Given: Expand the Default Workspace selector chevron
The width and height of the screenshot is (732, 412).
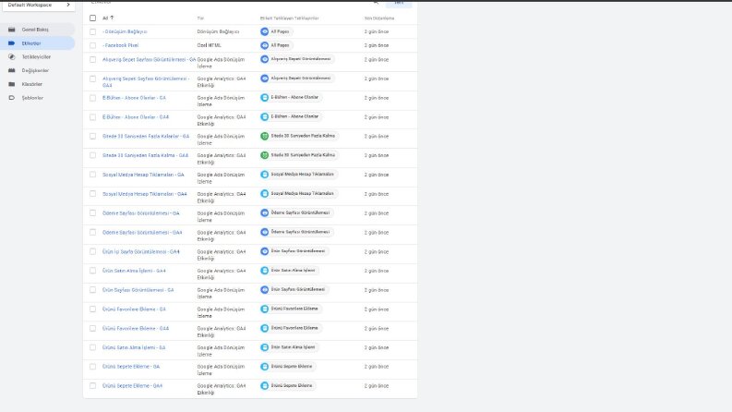Looking at the screenshot, I should pos(68,5).
